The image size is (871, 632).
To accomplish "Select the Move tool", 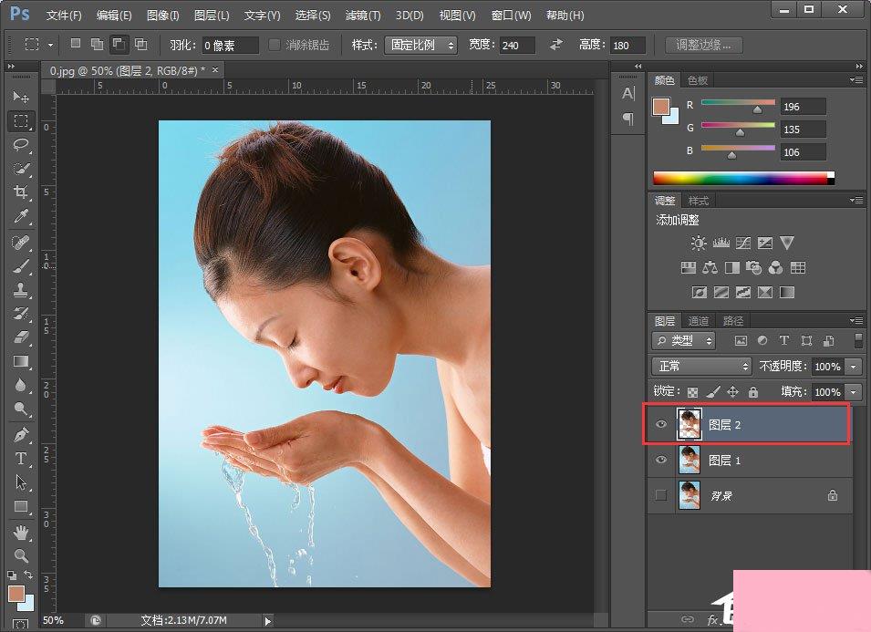I will (x=21, y=97).
